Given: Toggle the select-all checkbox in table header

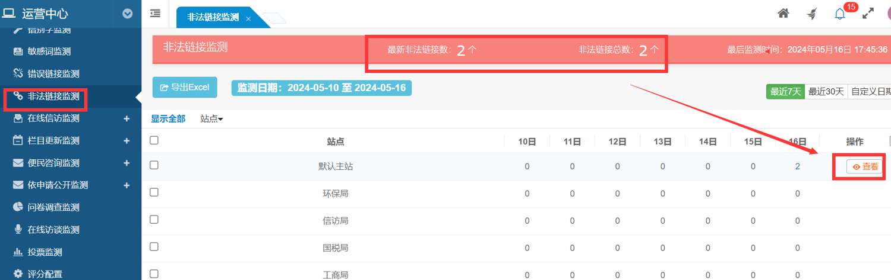Looking at the screenshot, I should click(x=154, y=140).
